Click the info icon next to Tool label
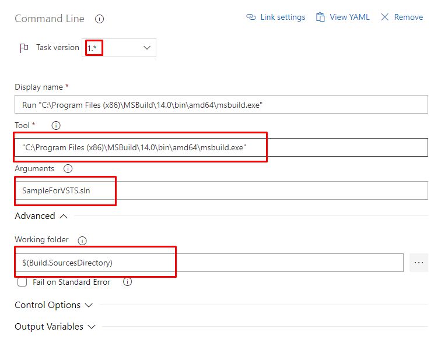Screen dimensions: 441x343 pyautogui.click(x=56, y=125)
